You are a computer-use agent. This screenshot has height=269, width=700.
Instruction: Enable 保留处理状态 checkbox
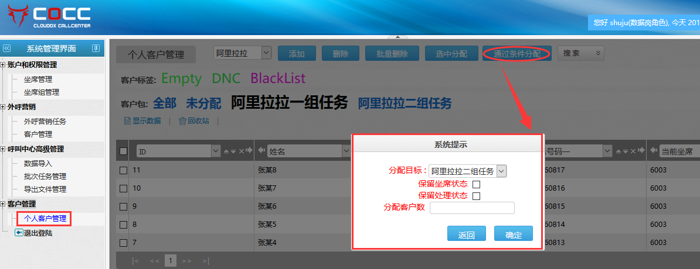[476, 196]
